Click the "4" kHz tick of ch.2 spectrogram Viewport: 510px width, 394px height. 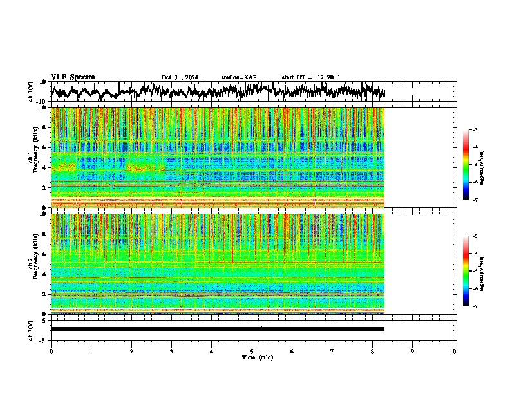click(x=44, y=274)
